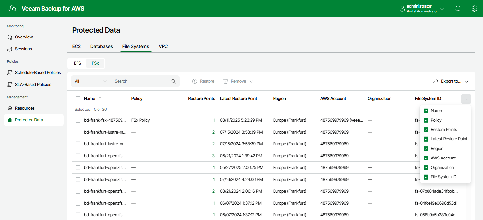The width and height of the screenshot is (483, 220).
Task: Click the Schedule-Based Policies icon
Action: [10, 73]
